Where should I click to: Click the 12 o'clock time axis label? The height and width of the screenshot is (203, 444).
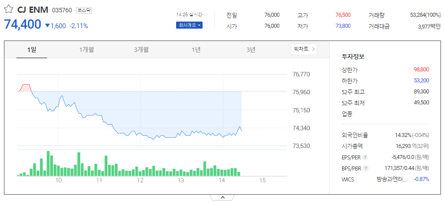[x=140, y=181]
